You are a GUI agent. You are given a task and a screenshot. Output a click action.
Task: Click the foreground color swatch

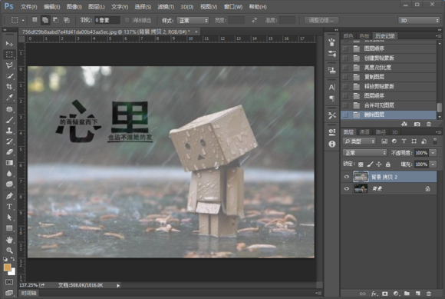tap(8, 267)
